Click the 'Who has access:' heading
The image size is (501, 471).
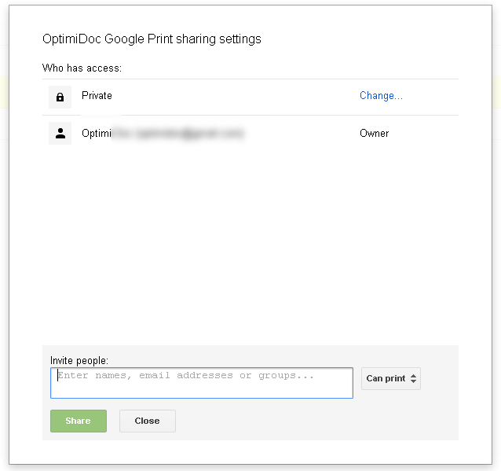coord(82,68)
